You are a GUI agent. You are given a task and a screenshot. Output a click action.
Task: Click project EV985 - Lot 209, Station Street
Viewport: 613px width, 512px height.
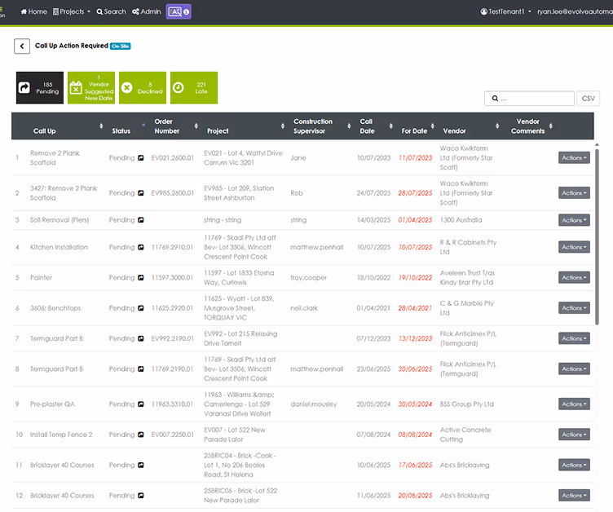point(239,193)
